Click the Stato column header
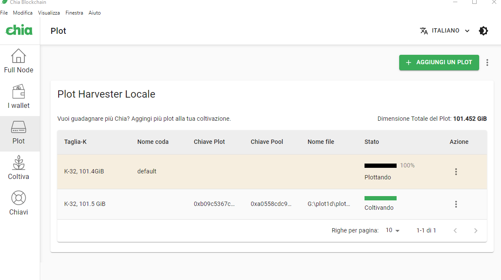This screenshot has height=280, width=501. 372,142
